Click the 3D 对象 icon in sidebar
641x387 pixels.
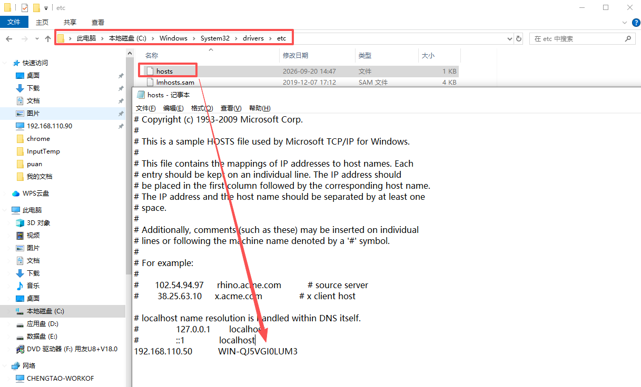pos(20,222)
